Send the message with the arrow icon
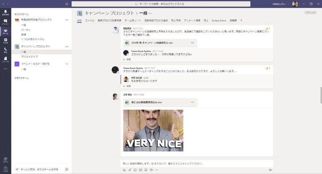This screenshot has width=322, height=174. [270, 170]
